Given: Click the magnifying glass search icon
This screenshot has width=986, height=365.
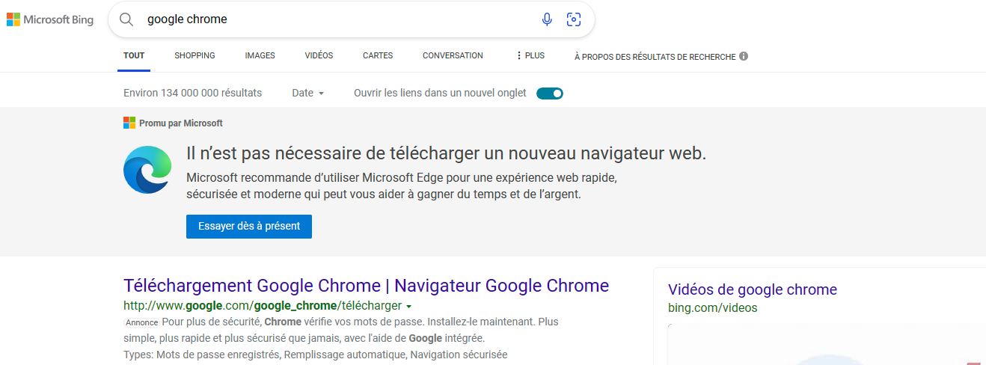Looking at the screenshot, I should 126,19.
